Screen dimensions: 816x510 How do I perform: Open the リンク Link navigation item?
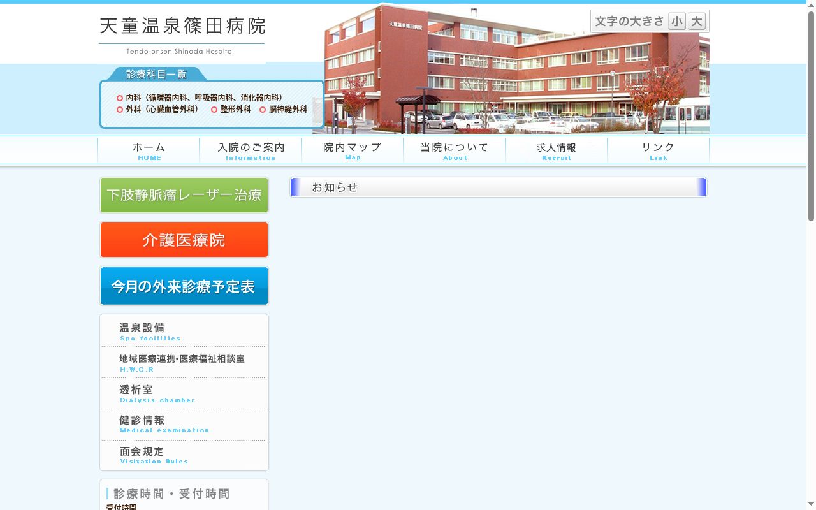point(659,151)
